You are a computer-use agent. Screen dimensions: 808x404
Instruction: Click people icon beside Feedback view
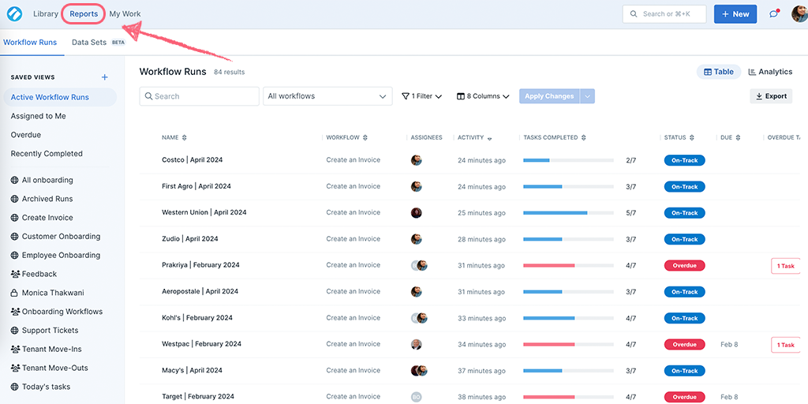(15, 274)
